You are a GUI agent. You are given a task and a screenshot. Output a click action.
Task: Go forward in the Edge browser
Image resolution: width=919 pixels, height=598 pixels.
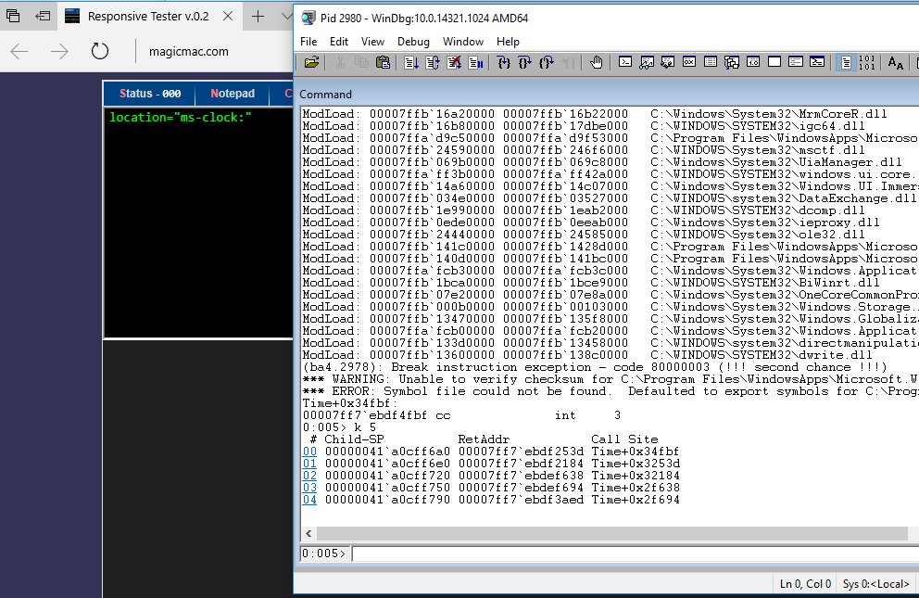pos(59,52)
